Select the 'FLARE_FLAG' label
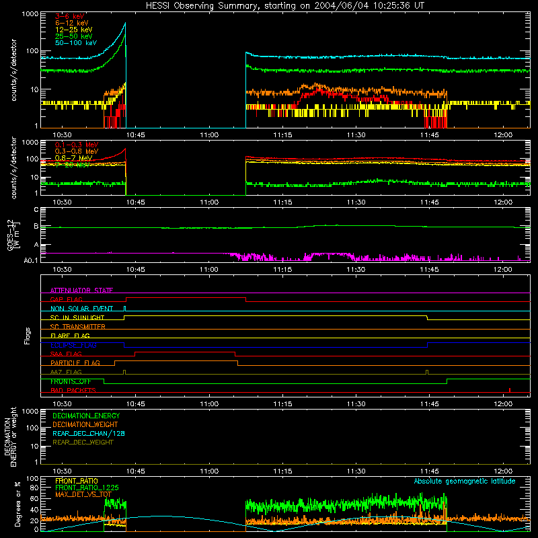 point(70,336)
